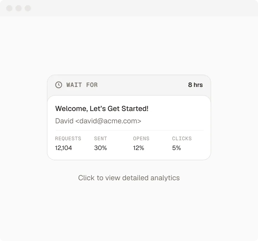258x241 pixels.
Task: Click the 12,104 requests value
Action: pyautogui.click(x=63, y=148)
